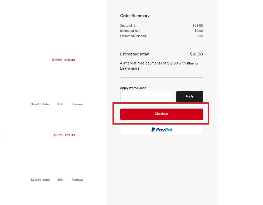The height and width of the screenshot is (205, 263).
Task: Click the crossed-out $27.99 original price
Action: (58, 135)
